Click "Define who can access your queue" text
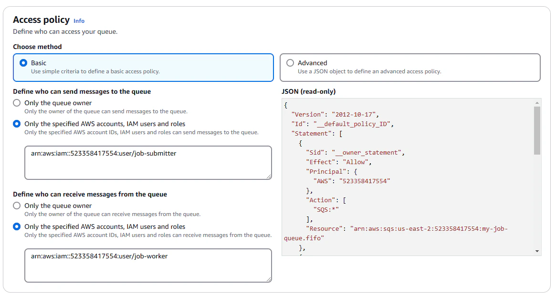The width and height of the screenshot is (556, 295). coord(65,31)
